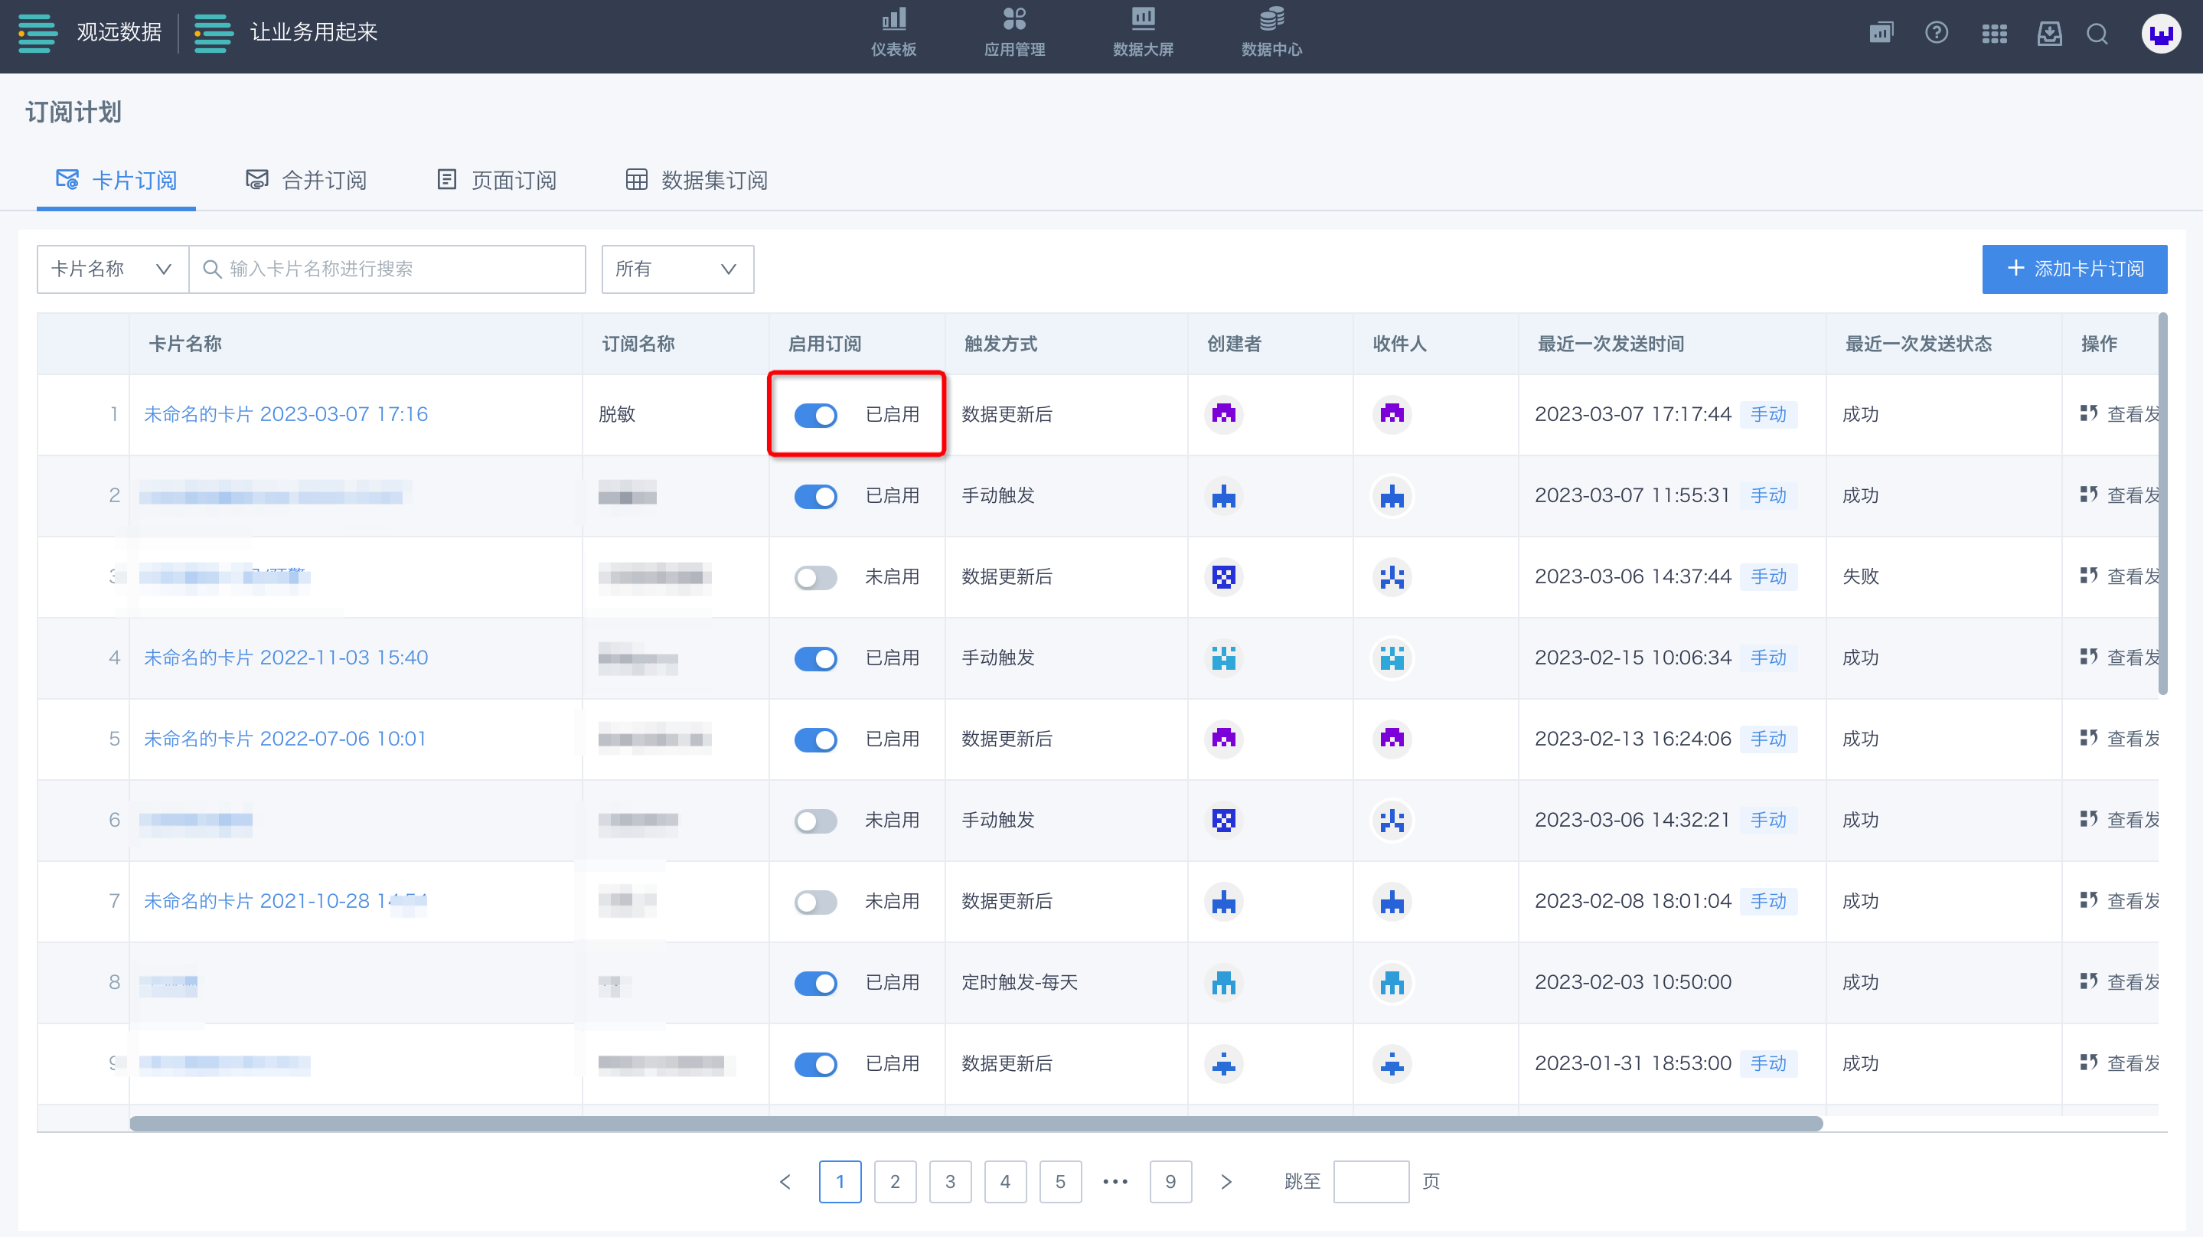
Task: Switch to 页面订阅 tab
Action: 496,180
